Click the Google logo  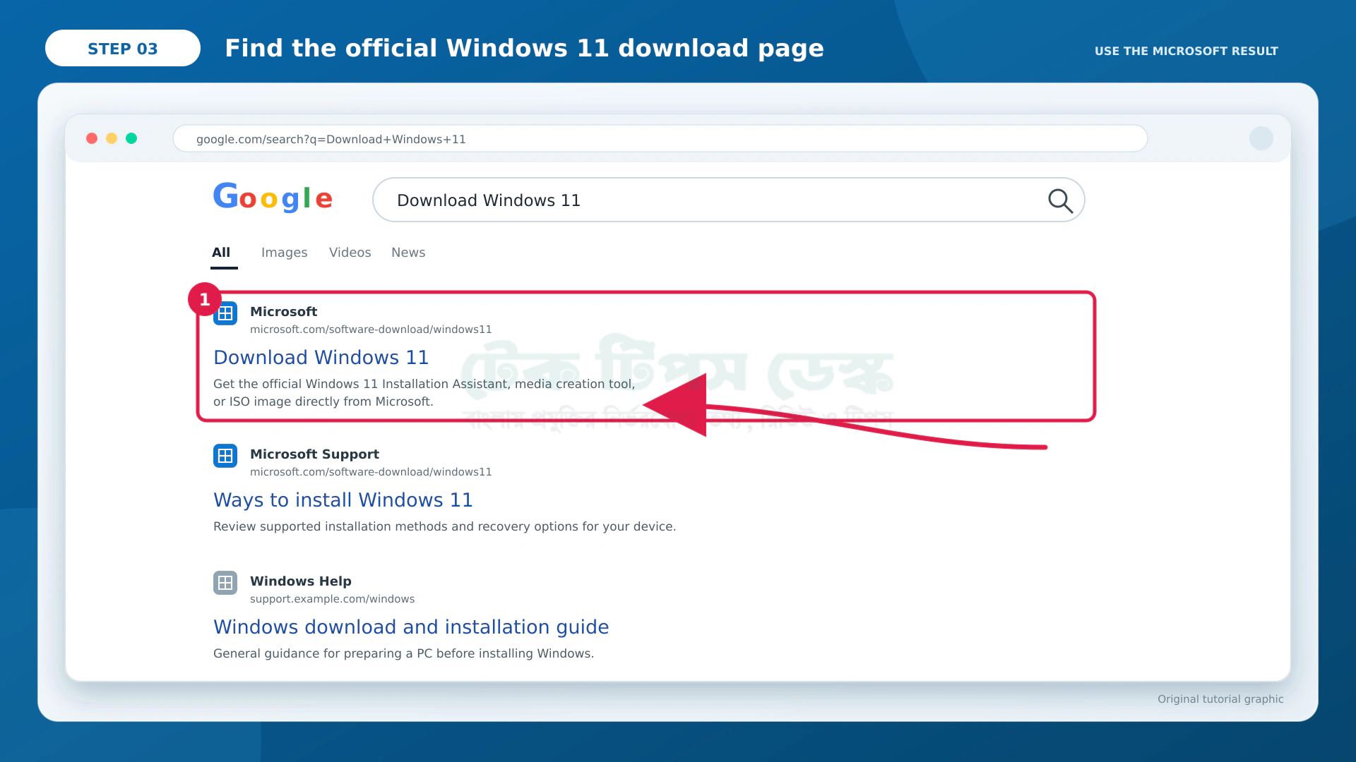tap(273, 198)
